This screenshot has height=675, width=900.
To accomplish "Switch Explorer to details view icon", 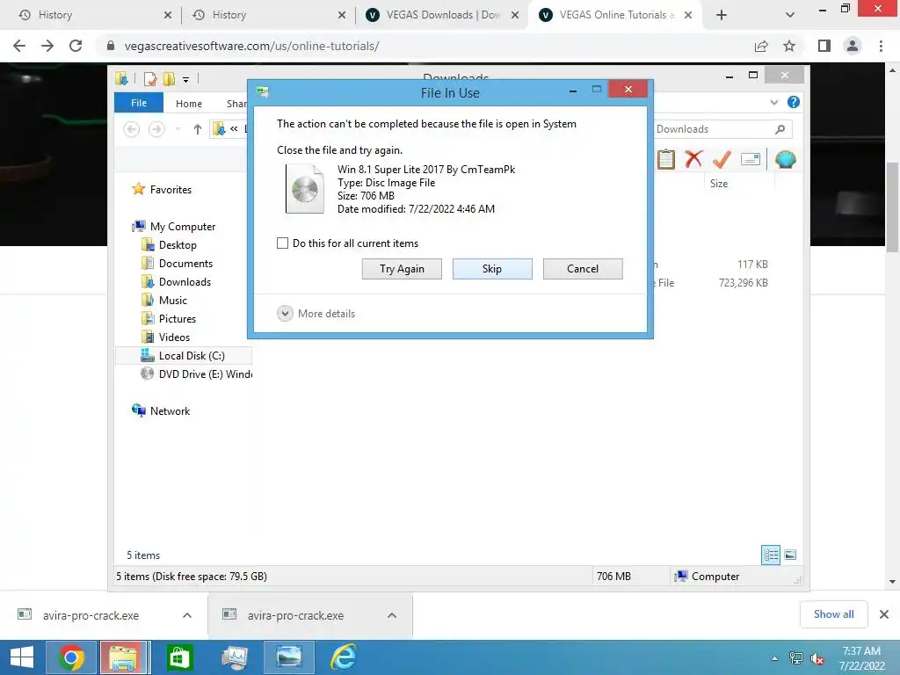I will [x=770, y=555].
